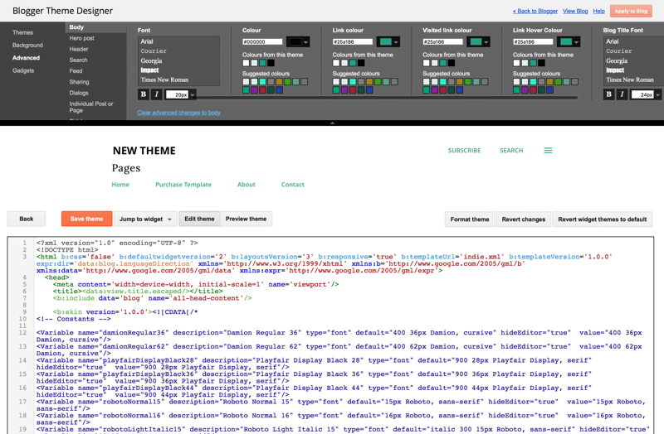The width and height of the screenshot is (664, 434).
Task: Click SEARCH in the blog preview
Action: click(x=511, y=151)
